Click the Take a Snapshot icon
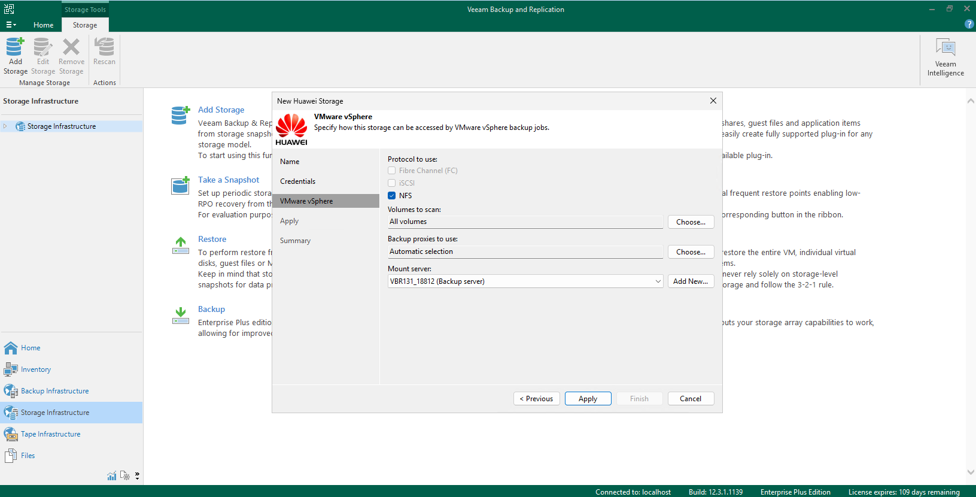The image size is (976, 497). point(180,186)
